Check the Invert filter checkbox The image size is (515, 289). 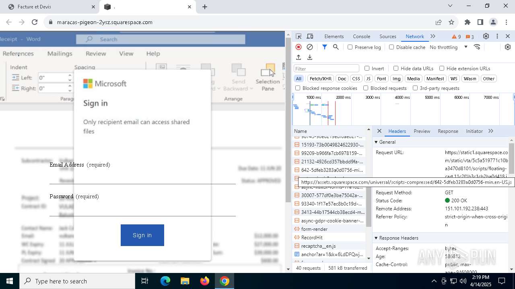pyautogui.click(x=367, y=68)
